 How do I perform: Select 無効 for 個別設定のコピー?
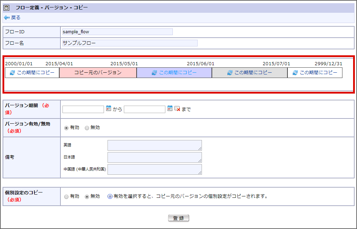tap(87, 197)
